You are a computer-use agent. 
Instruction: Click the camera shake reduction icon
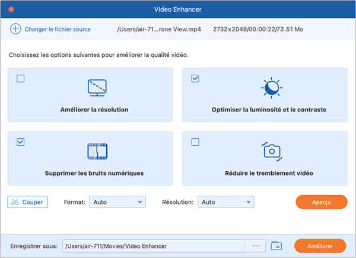pos(271,151)
